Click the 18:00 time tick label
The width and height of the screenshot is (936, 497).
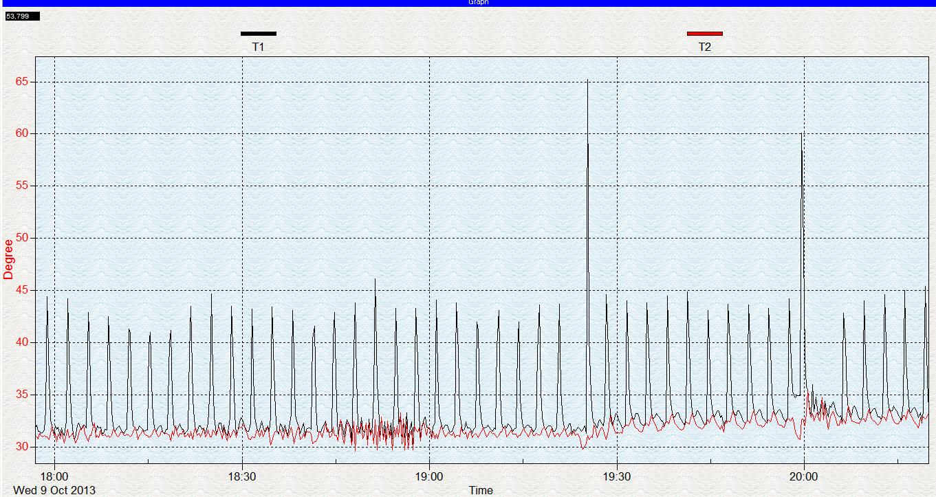(x=54, y=476)
